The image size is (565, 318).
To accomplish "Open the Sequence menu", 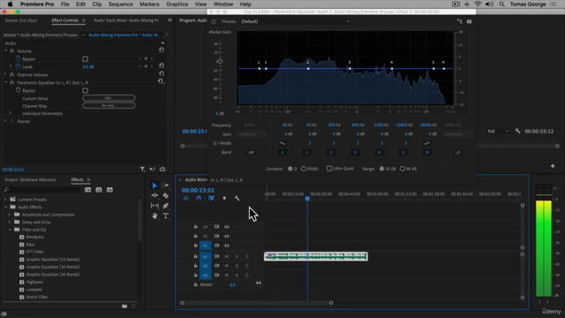I will click(x=120, y=4).
